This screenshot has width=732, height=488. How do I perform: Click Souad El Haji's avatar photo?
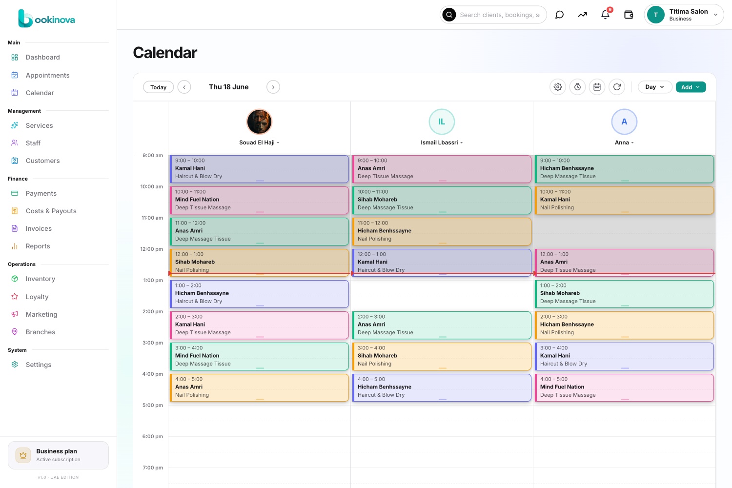[x=259, y=122]
